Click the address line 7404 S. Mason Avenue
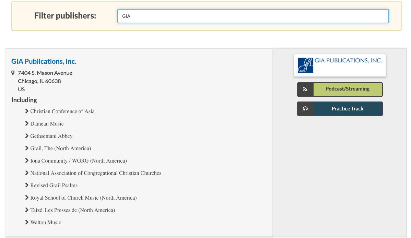 pyautogui.click(x=45, y=73)
